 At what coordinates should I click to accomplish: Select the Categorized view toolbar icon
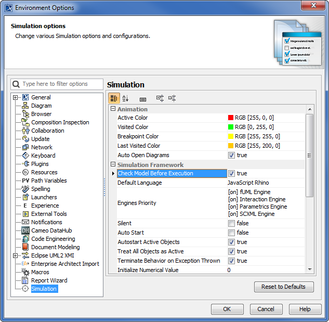[114, 98]
